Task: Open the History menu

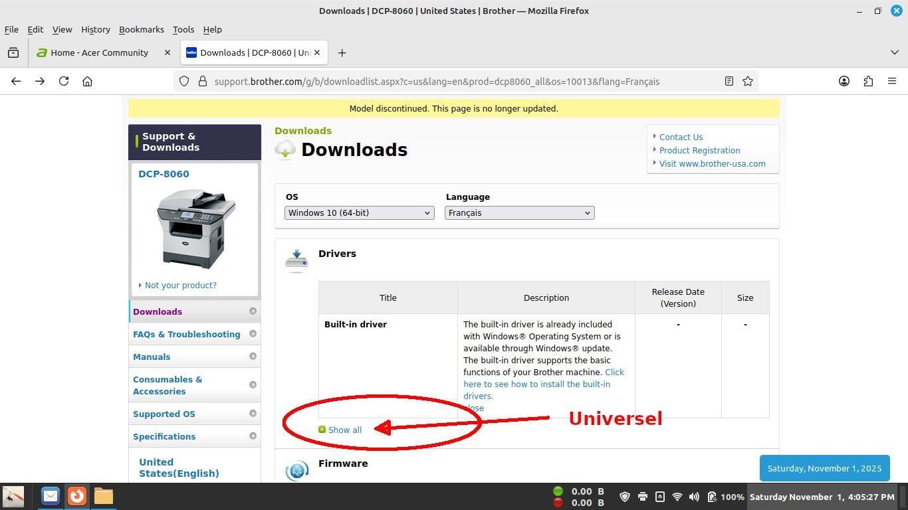Action: pos(96,29)
